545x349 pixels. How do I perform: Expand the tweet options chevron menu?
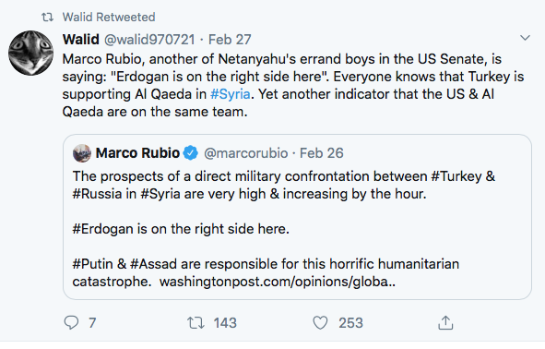[x=525, y=38]
